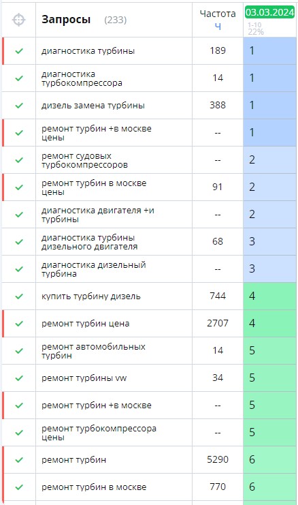Sort by the Частота column header

click(x=218, y=14)
